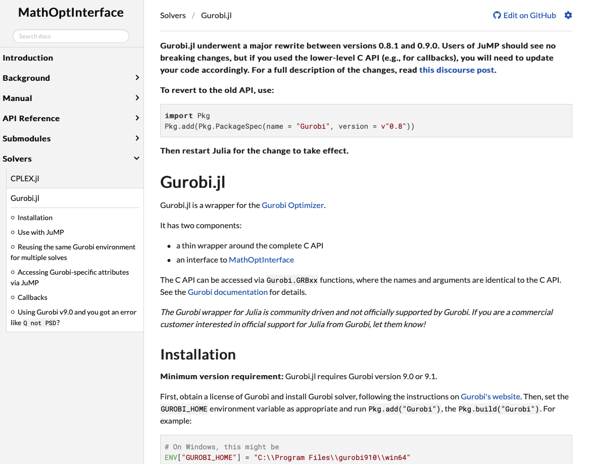The image size is (593, 464).
Task: Open the Background sidebar entry
Action: [x=26, y=78]
